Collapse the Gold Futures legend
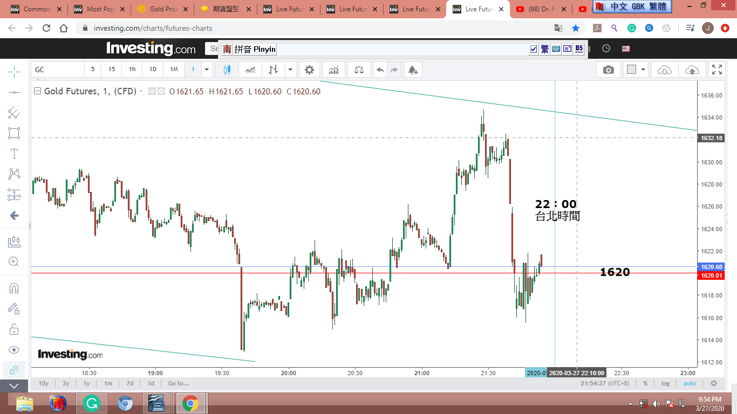 [x=37, y=91]
